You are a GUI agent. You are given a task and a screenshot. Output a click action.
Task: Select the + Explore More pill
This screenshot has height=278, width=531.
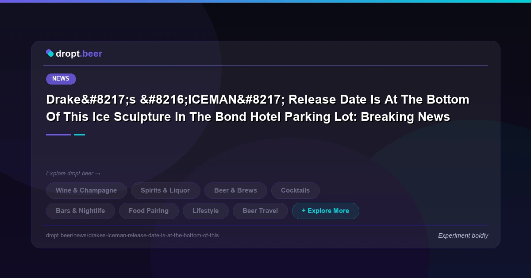(x=326, y=211)
